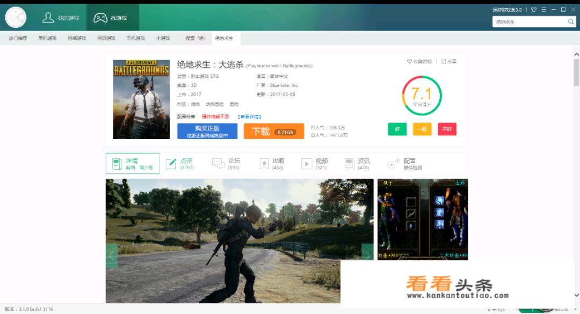580x314 pixels.
Task: Click the 冒险 tag
Action: [234, 104]
